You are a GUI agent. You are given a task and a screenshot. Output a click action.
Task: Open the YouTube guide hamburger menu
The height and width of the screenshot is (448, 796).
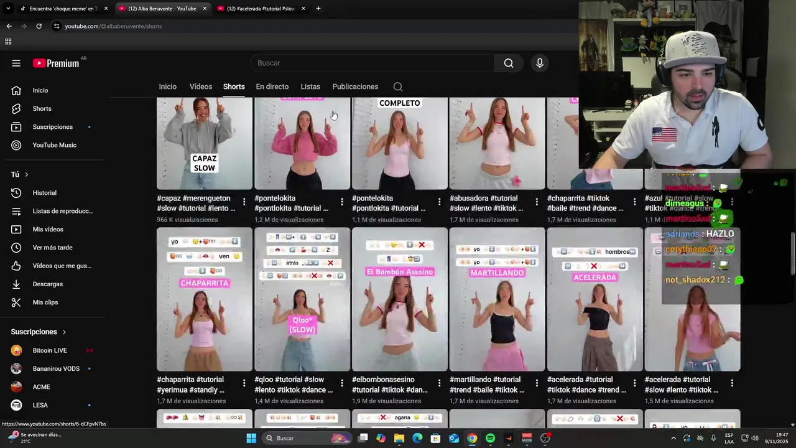[16, 63]
